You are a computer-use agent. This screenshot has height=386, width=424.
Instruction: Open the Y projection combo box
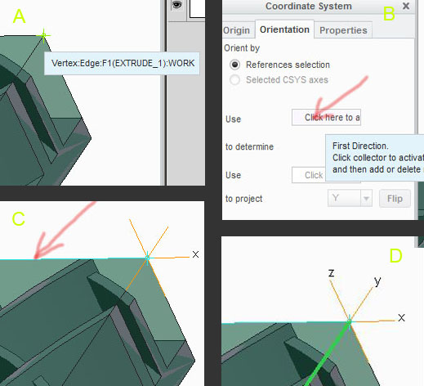coord(350,198)
